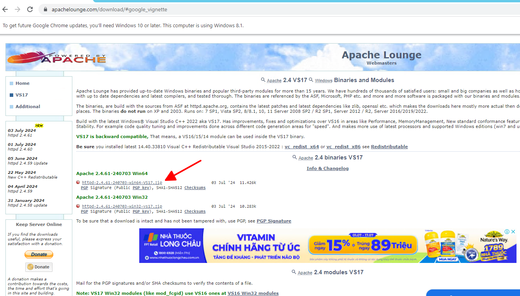
Task: Click the red bullet beside the win64 zip
Action: click(x=78, y=182)
